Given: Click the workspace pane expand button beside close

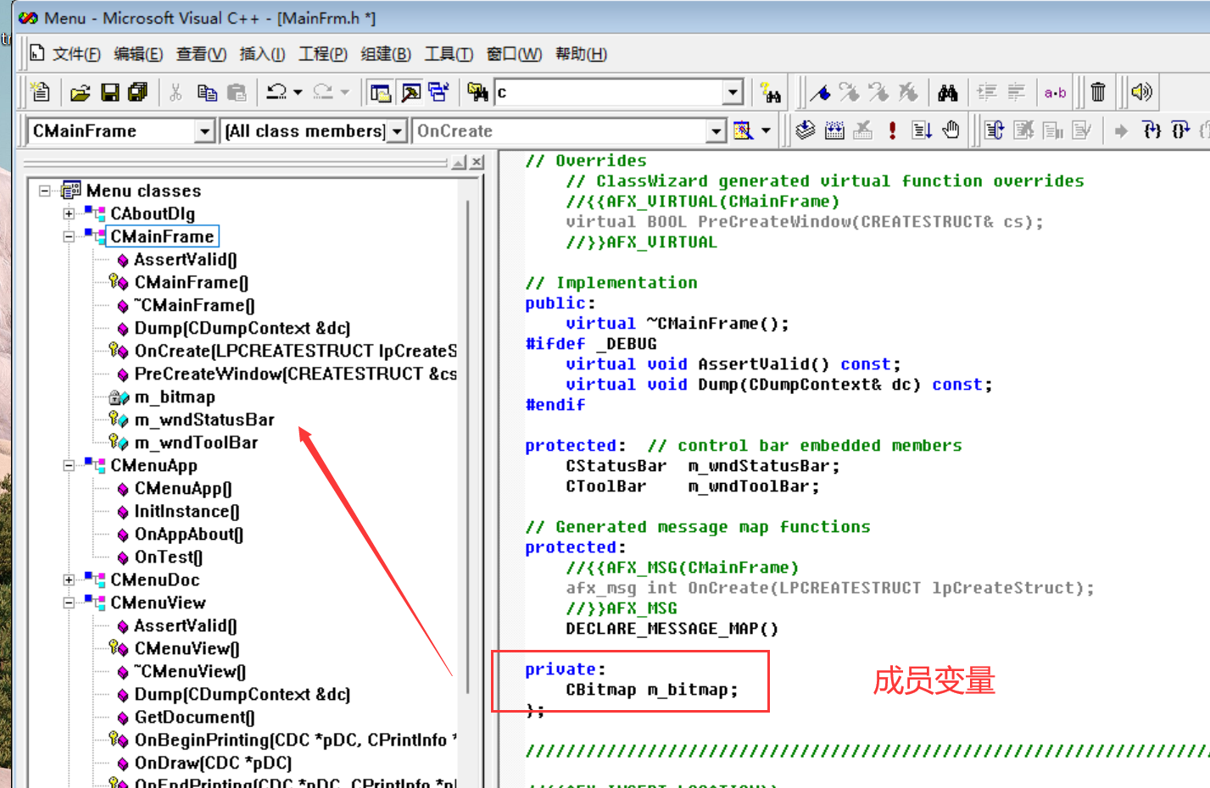Looking at the screenshot, I should point(460,162).
